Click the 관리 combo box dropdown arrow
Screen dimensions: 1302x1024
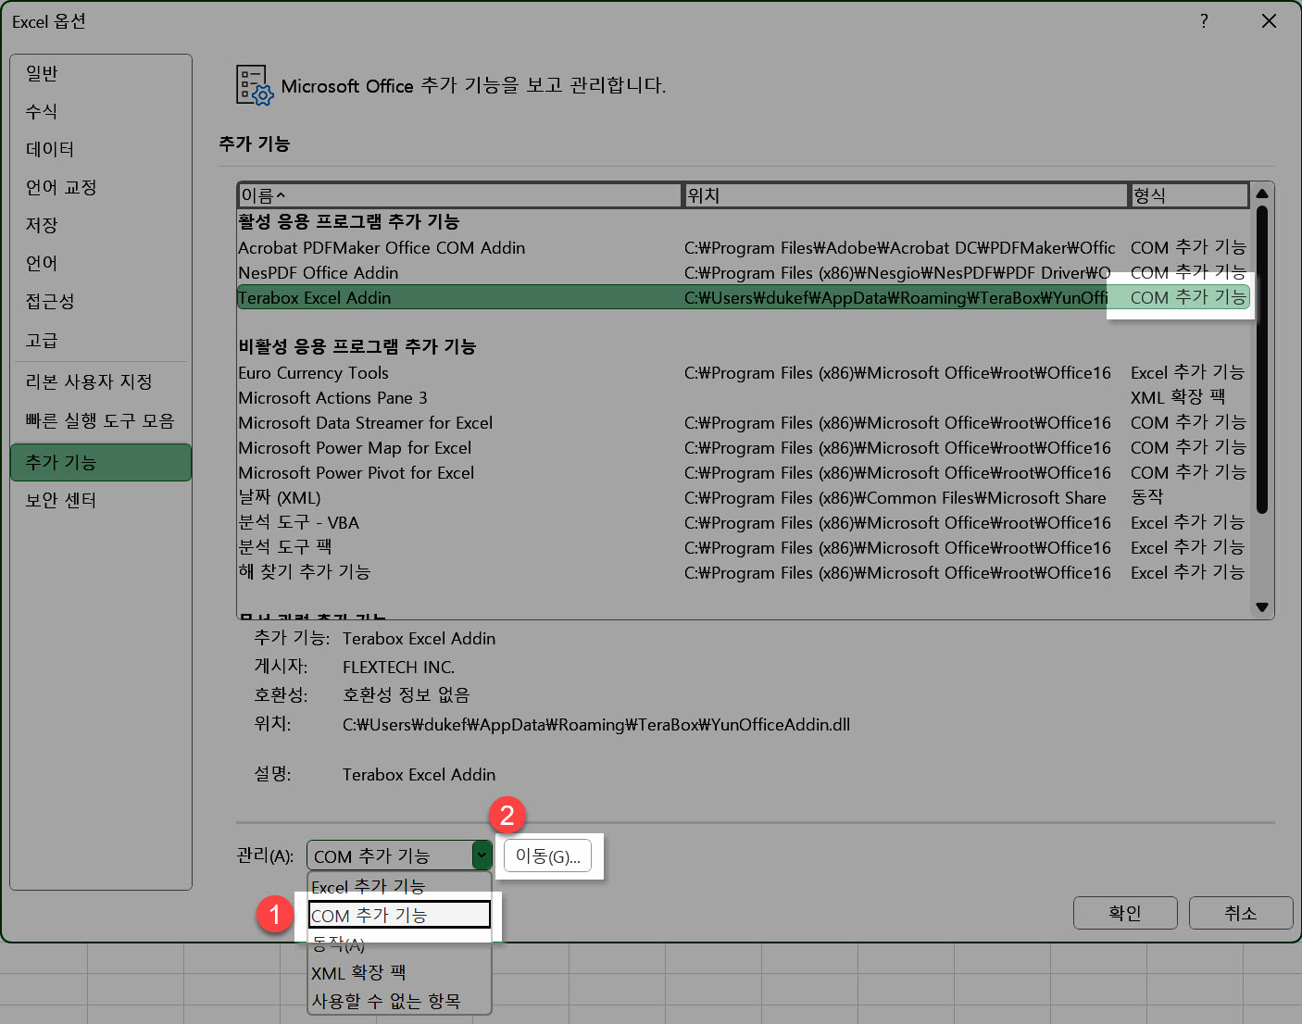point(482,855)
